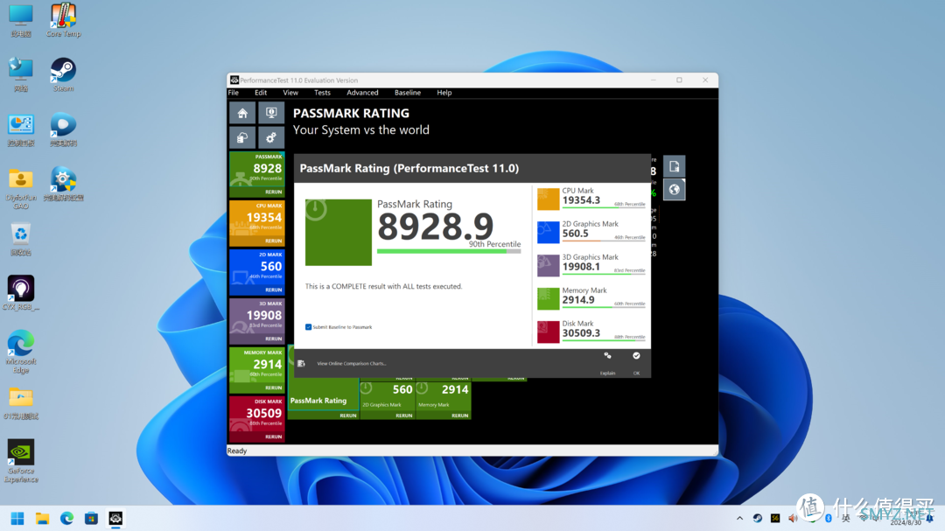Open the Baseline menu
This screenshot has width=945, height=531.
[408, 93]
